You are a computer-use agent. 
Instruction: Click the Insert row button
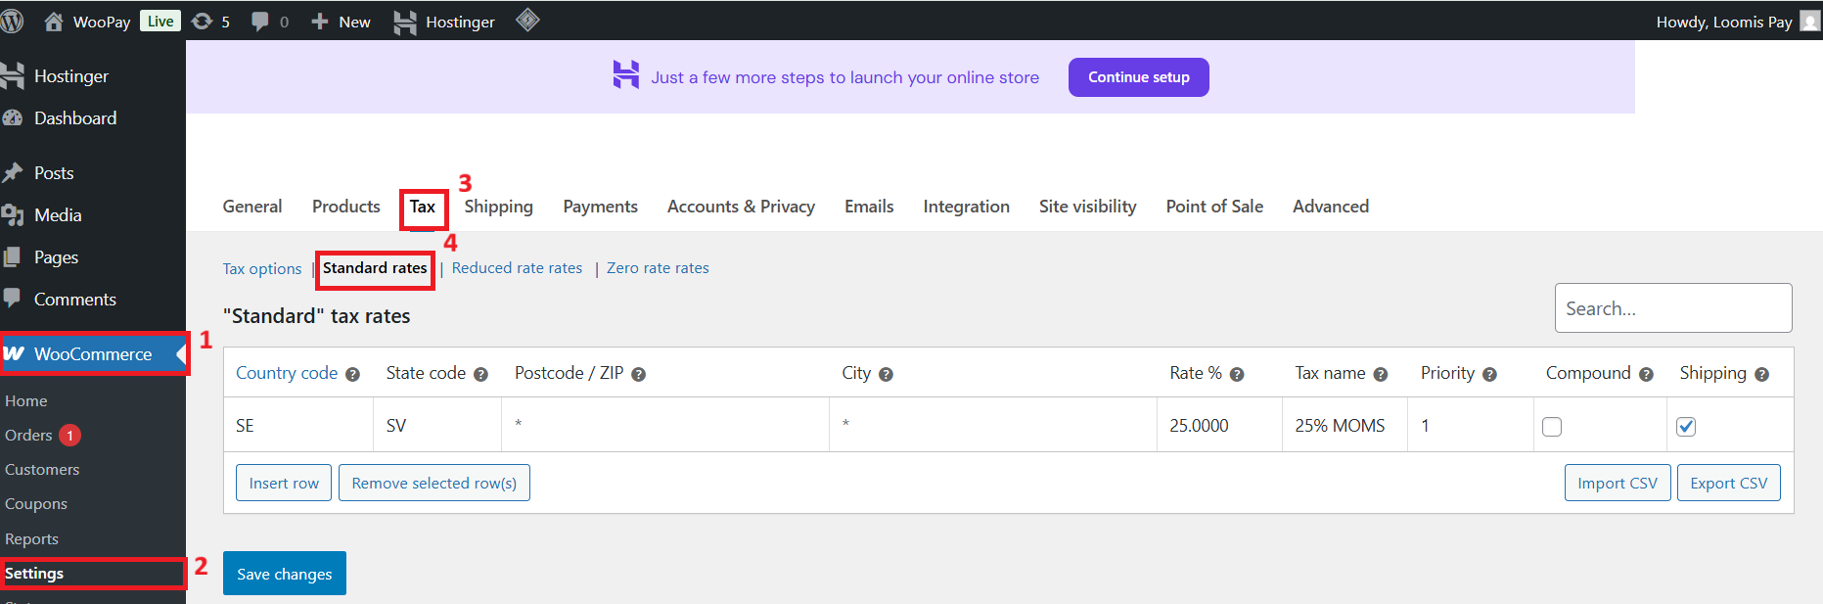pos(284,484)
